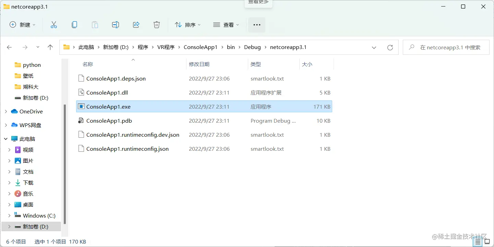The image size is (494, 247).
Task: Click the navigation pane scrollbar
Action: [64, 164]
